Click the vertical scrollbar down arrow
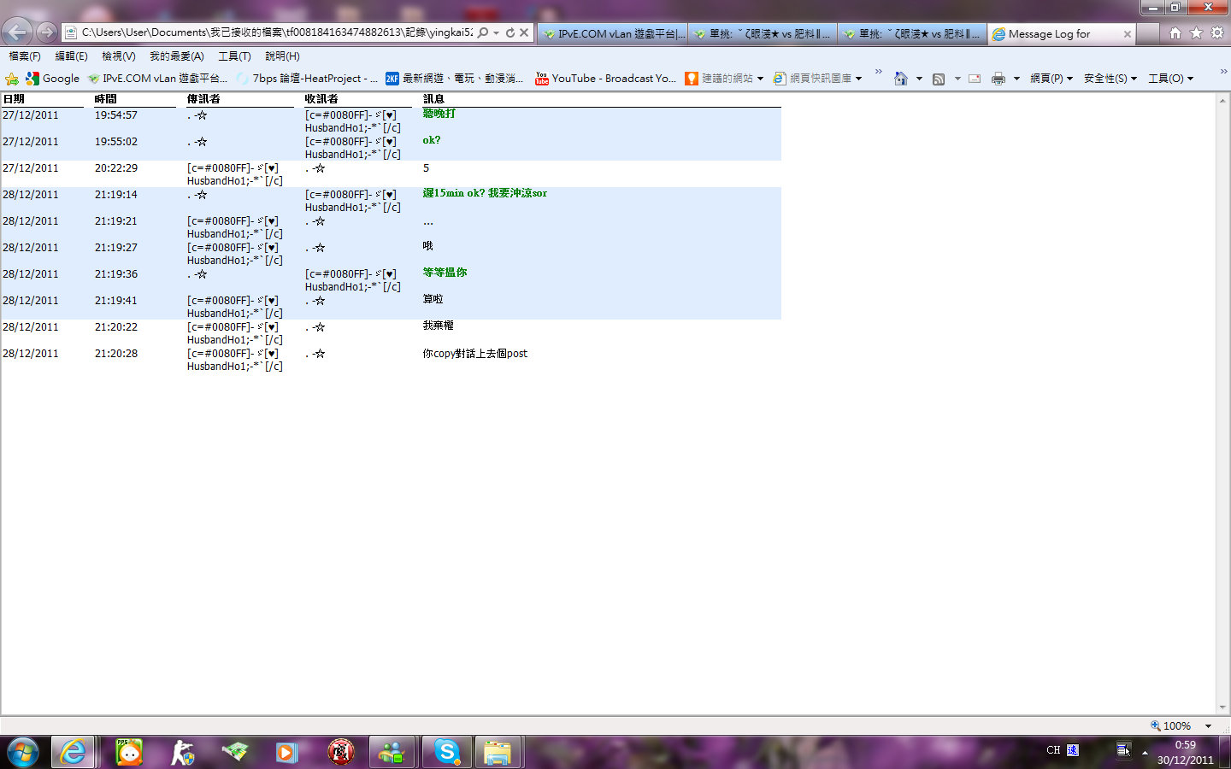 [x=1223, y=707]
